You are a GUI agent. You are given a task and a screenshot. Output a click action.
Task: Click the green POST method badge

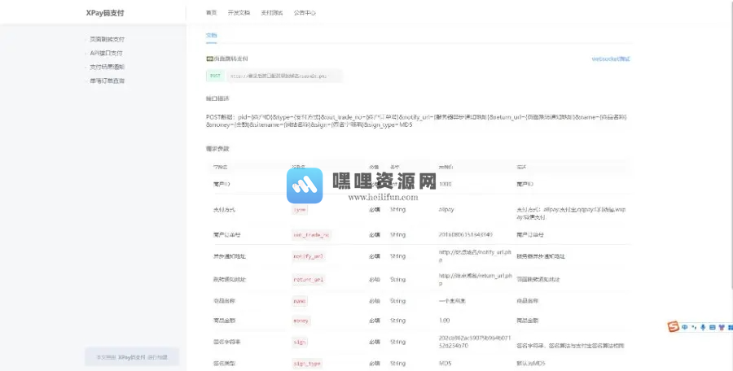tap(215, 76)
